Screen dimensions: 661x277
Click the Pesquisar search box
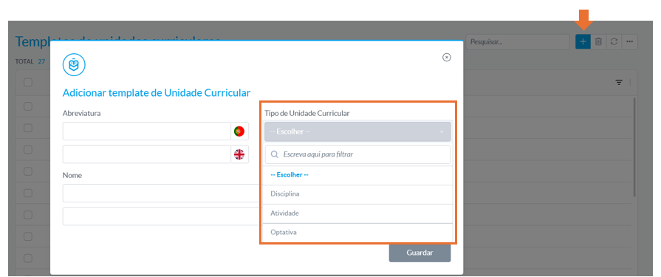[x=518, y=42]
